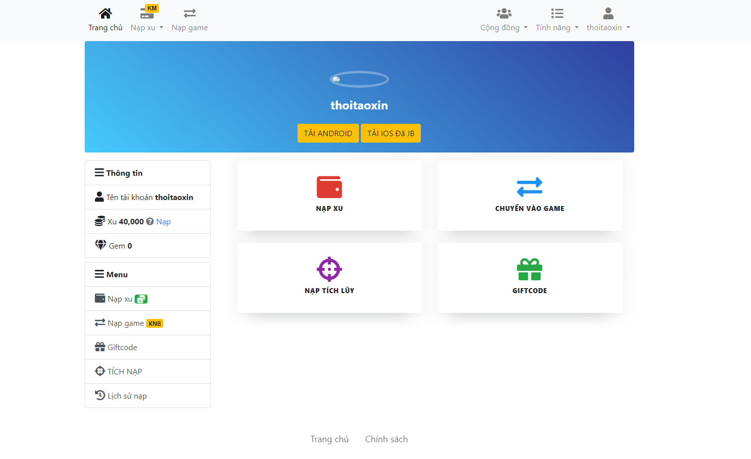Image resolution: width=751 pixels, height=459 pixels.
Task: Open Nạp game label in top navbar
Action: 190,28
